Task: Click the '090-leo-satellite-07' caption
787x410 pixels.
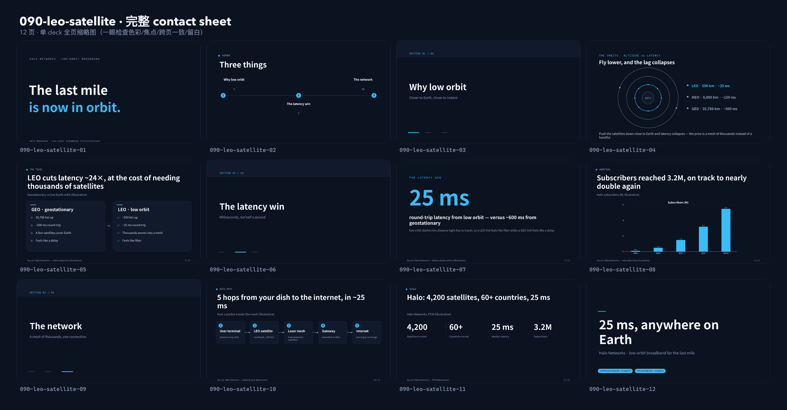Action: [x=433, y=270]
